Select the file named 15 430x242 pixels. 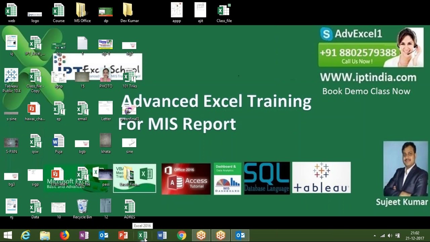(82, 80)
